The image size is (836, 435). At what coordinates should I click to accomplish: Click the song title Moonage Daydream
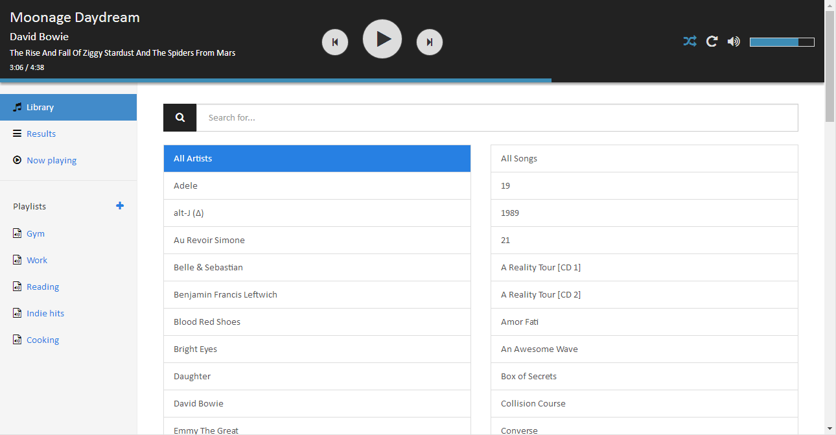pyautogui.click(x=75, y=18)
